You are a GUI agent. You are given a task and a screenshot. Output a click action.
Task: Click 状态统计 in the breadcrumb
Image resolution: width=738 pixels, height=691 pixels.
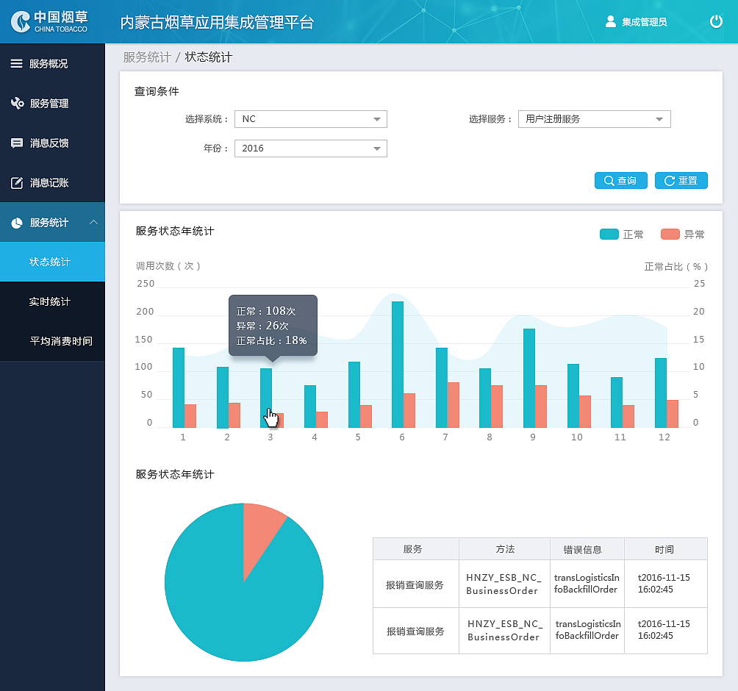(209, 57)
